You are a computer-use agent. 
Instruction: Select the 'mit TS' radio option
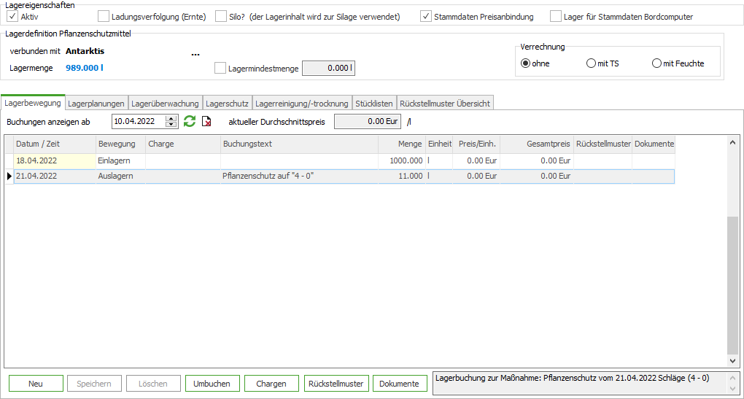point(591,63)
